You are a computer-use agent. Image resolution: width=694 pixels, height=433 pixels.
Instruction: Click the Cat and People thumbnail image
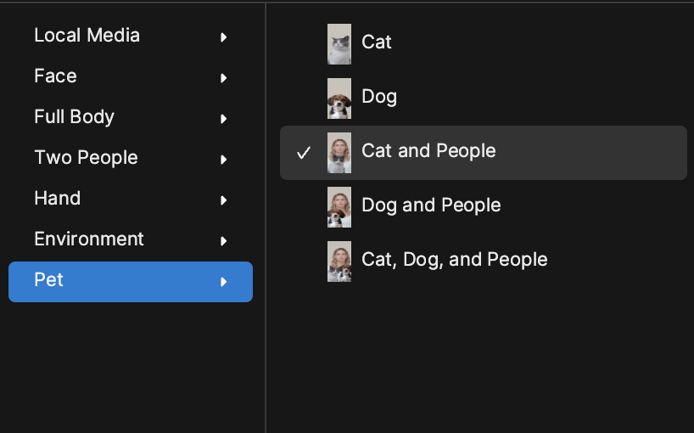(339, 152)
